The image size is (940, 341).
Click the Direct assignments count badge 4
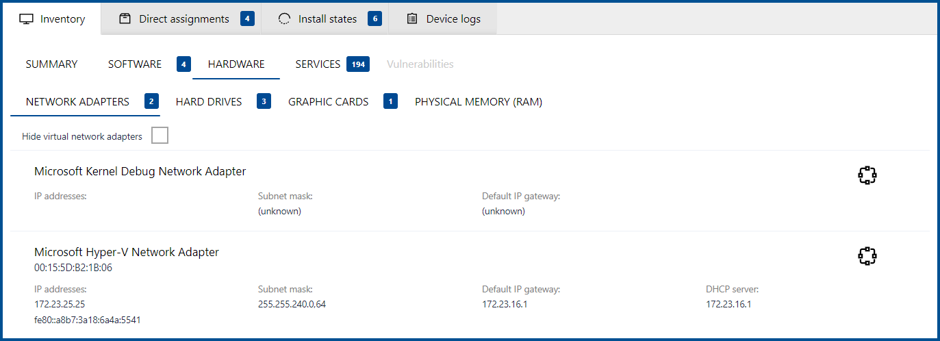pos(247,19)
